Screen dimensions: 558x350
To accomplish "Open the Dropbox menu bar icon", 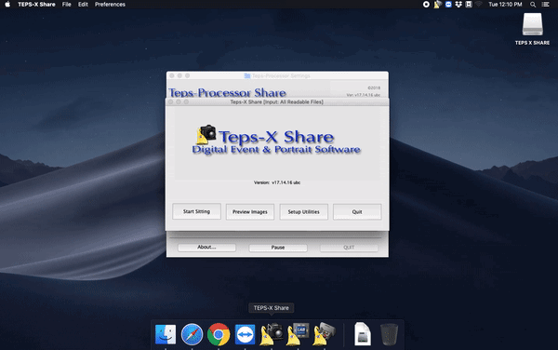I will [458, 5].
